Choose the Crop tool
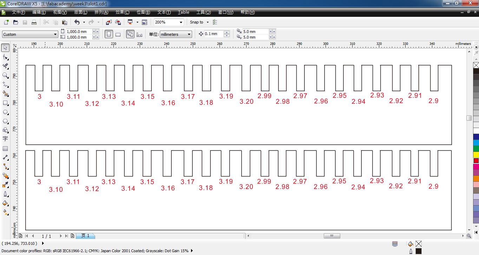The width and height of the screenshot is (479, 255). 5,66
